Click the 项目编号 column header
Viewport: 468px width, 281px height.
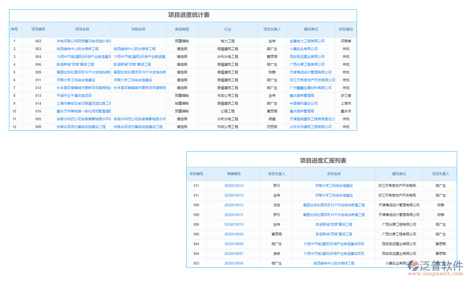click(38, 29)
